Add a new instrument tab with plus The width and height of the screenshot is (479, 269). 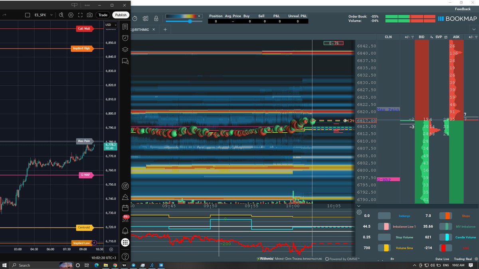coord(165,29)
